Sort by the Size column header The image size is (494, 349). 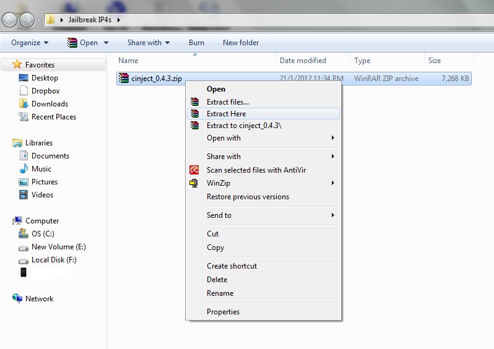point(449,61)
